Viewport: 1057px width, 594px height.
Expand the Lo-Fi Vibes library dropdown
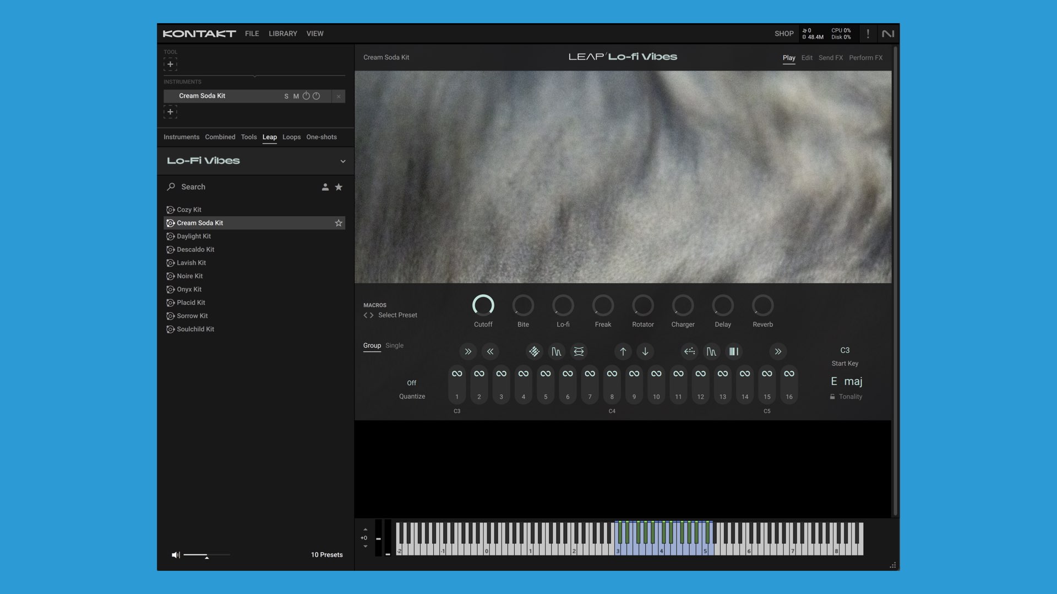click(342, 161)
